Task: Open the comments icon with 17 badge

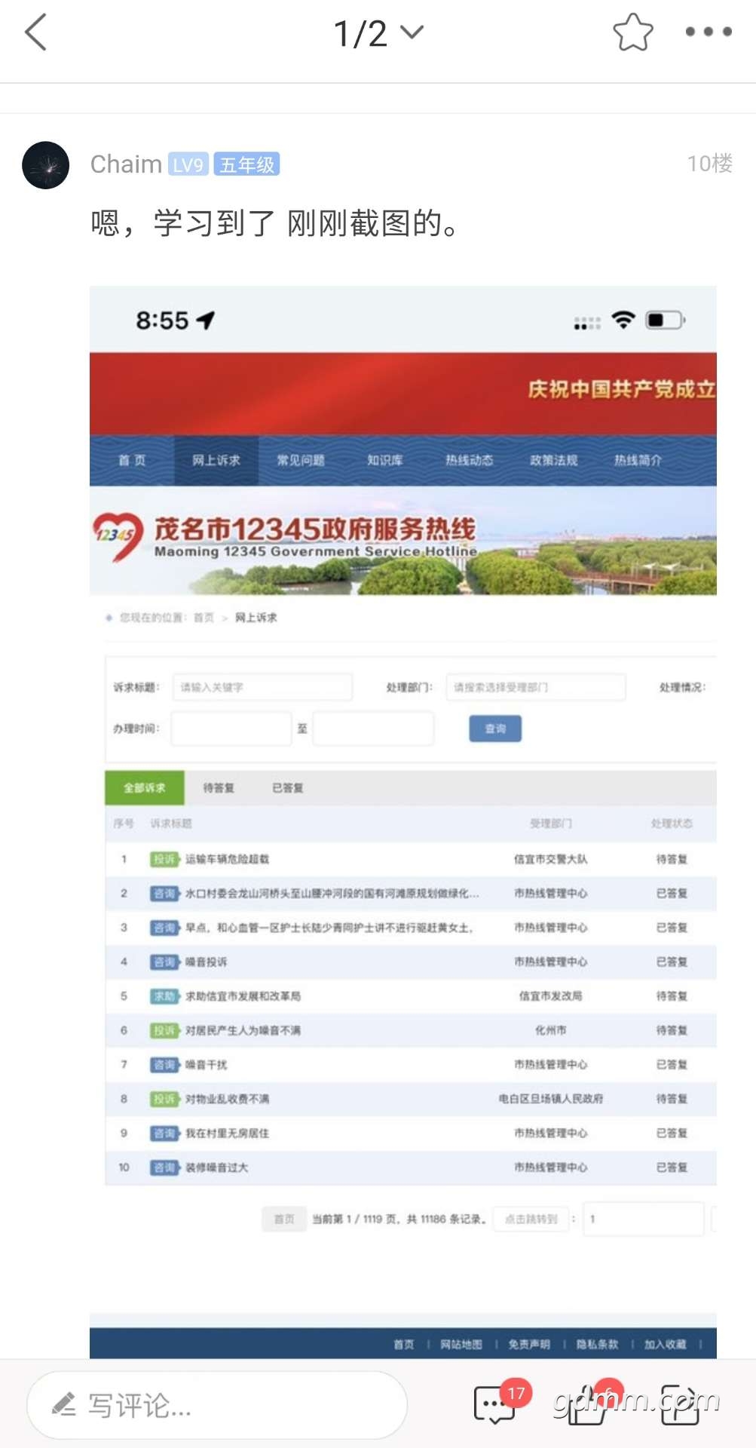Action: point(495,1404)
